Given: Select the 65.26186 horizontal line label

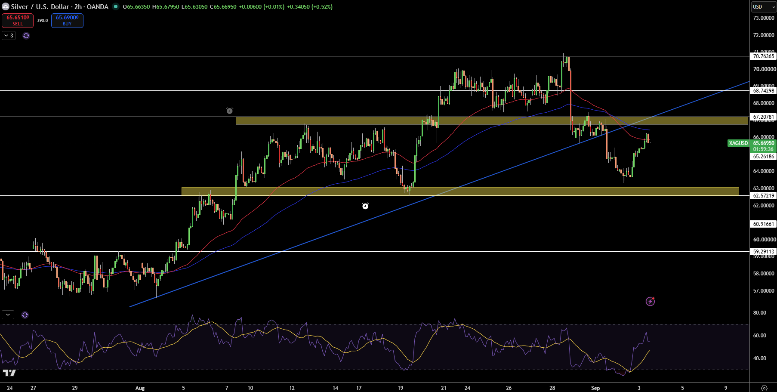Looking at the screenshot, I should coord(764,156).
